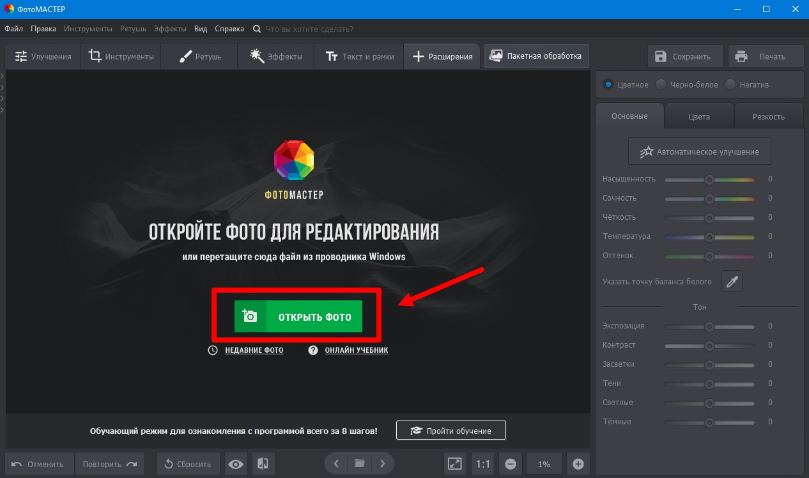
Task: Open folder icon in bottom navigator
Action: pyautogui.click(x=359, y=463)
